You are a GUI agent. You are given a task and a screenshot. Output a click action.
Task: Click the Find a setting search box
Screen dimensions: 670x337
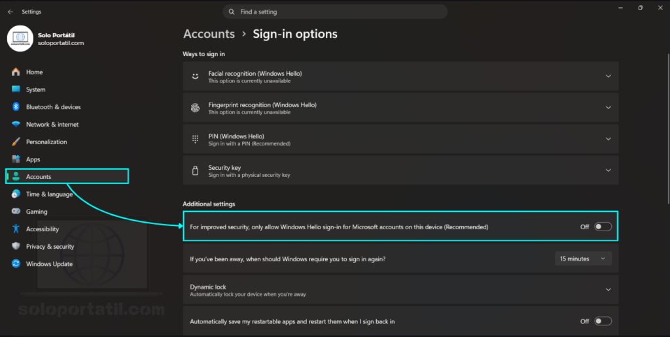(x=335, y=12)
